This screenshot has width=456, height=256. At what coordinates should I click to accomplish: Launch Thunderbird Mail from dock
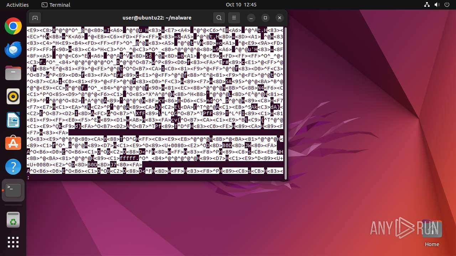coord(13,49)
